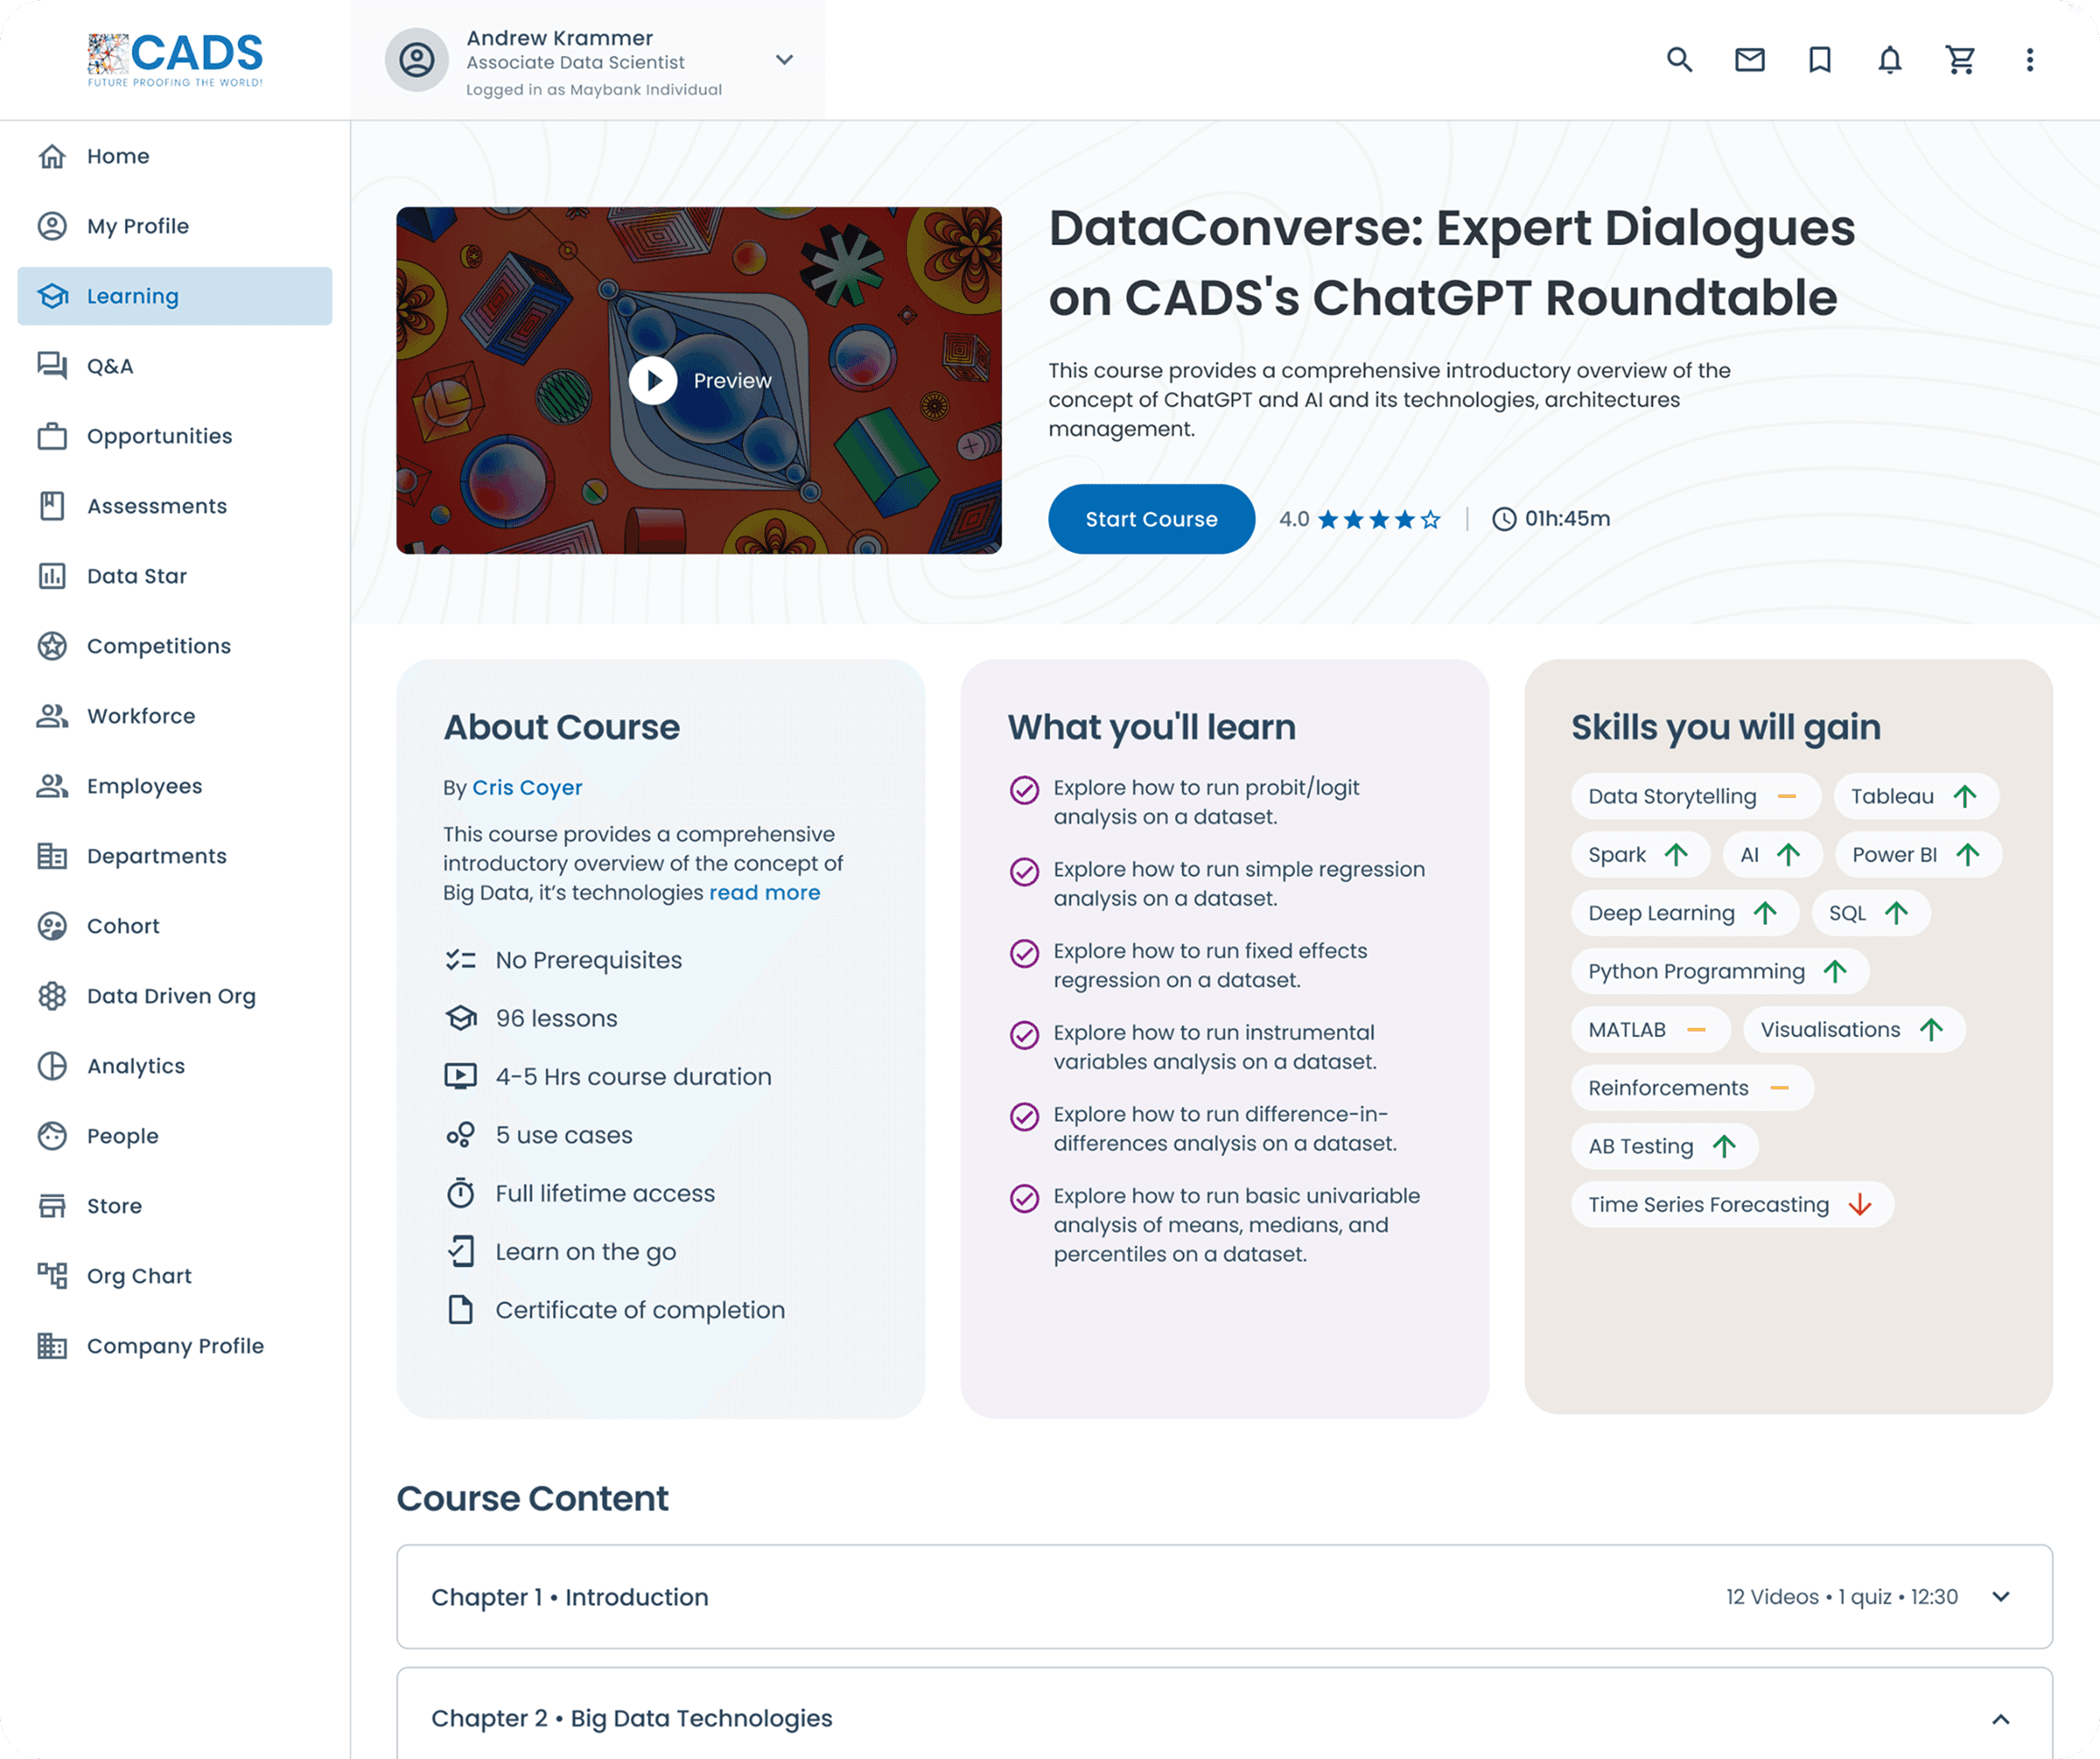Open the shopping cart icon
Screen dimensions: 2100x1759
pyautogui.click(x=1960, y=60)
